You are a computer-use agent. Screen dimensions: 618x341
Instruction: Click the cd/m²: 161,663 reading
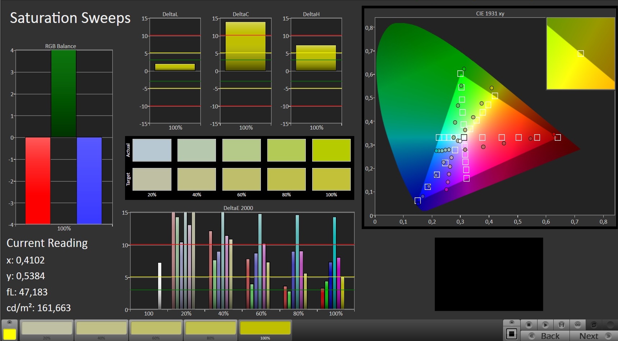tap(38, 308)
